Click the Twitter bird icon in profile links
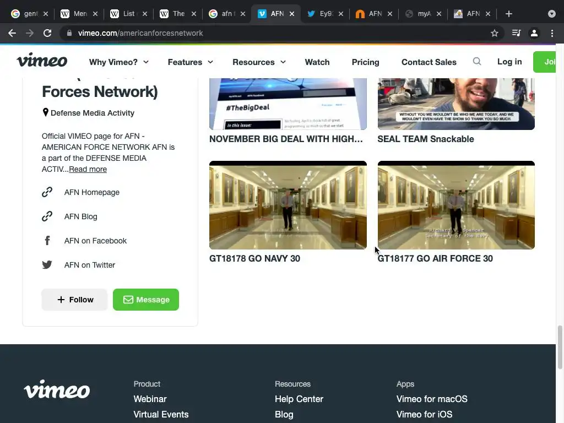 47,265
